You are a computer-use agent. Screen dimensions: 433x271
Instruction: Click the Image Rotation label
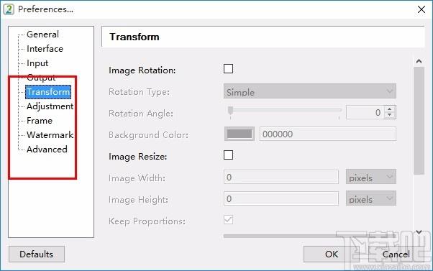(142, 70)
